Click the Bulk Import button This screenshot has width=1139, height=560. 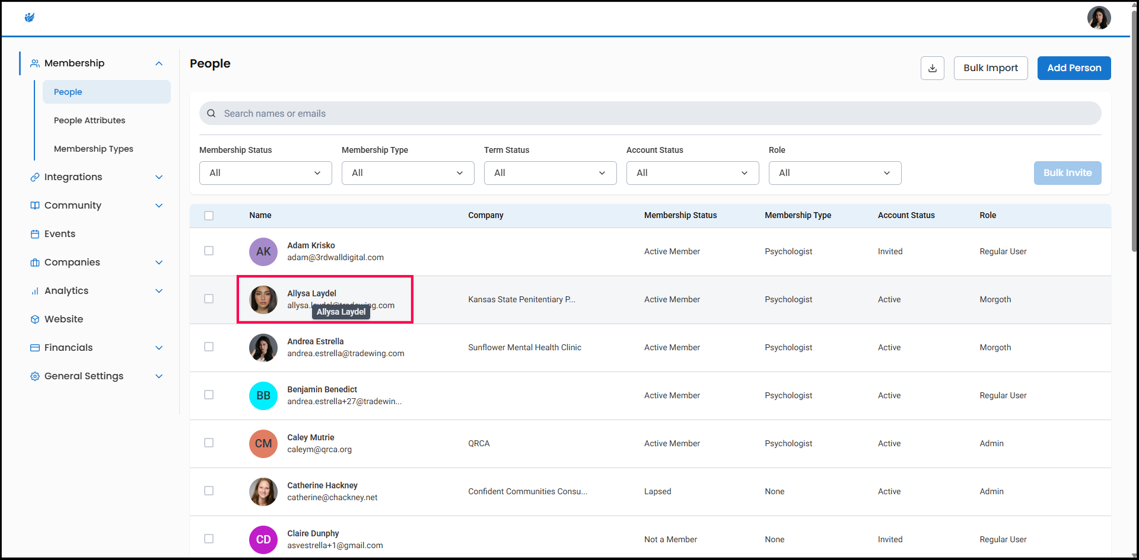[990, 68]
